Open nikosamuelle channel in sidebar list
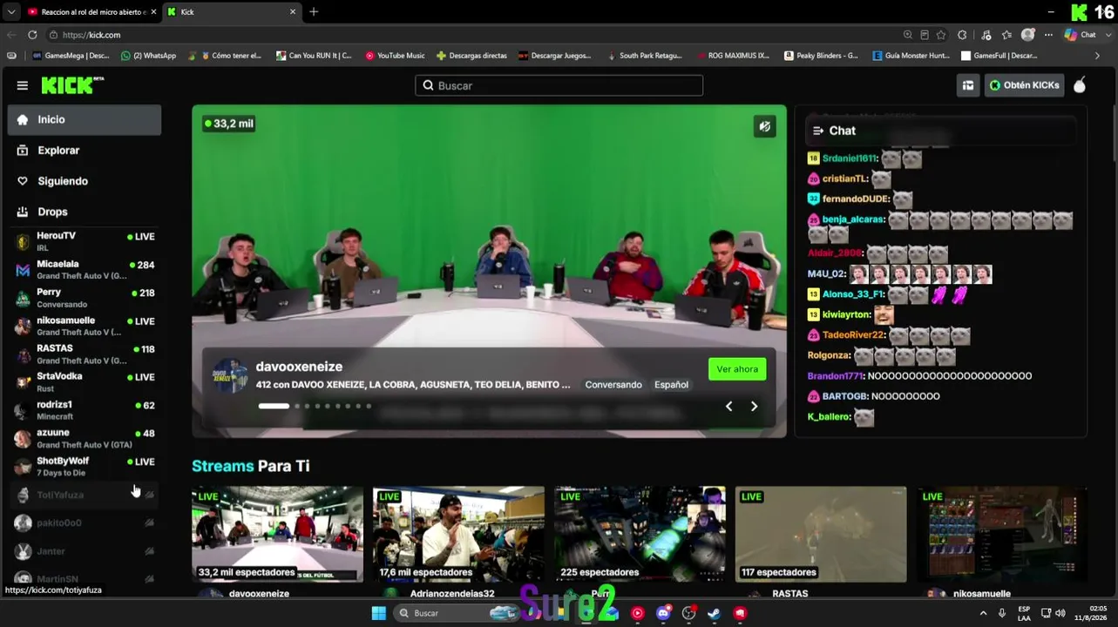 pyautogui.click(x=85, y=326)
